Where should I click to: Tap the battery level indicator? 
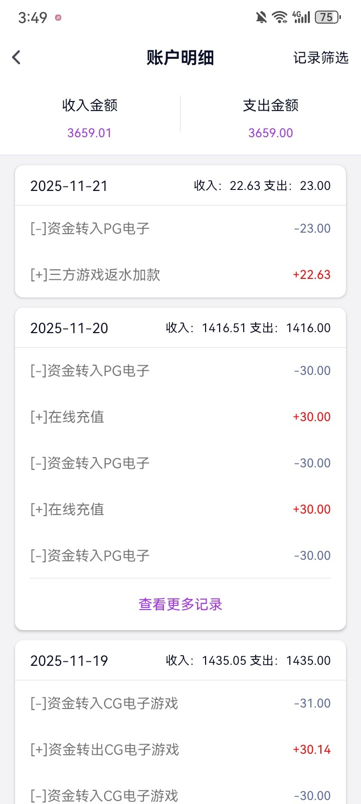tap(327, 18)
